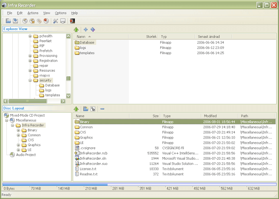This screenshot has width=279, height=199.
Task: Click the Save project toolbar icon
Action: pyautogui.click(x=15, y=21)
